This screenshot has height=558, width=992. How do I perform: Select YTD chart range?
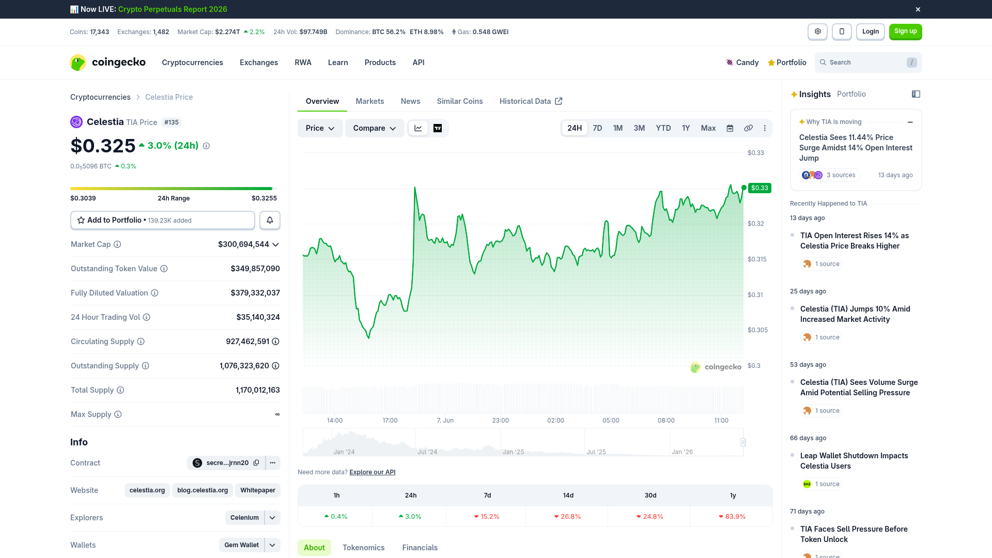(663, 128)
